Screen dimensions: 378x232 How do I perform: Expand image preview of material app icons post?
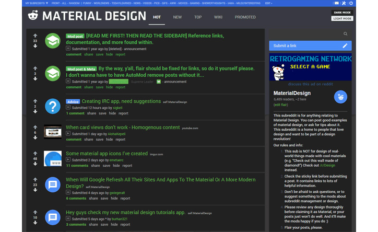point(68,160)
